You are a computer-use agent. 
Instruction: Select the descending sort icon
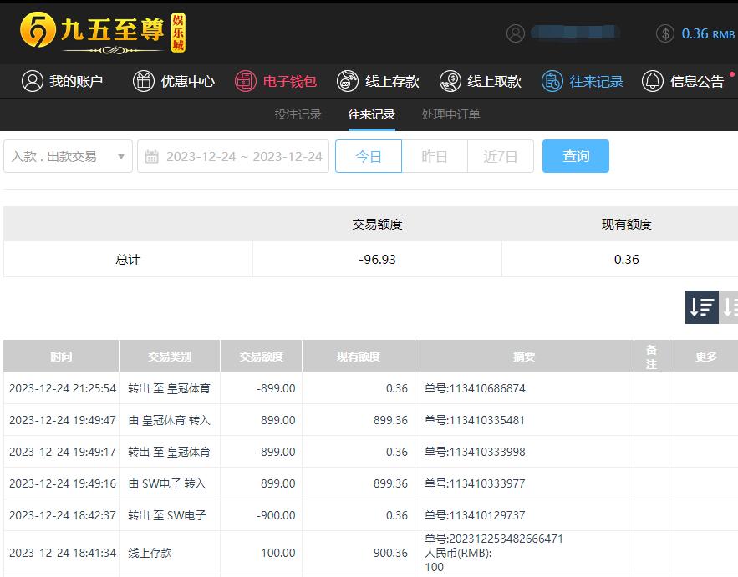[702, 307]
